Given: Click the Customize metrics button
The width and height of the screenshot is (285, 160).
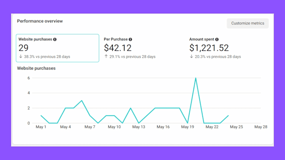Looking at the screenshot, I should (x=248, y=23).
